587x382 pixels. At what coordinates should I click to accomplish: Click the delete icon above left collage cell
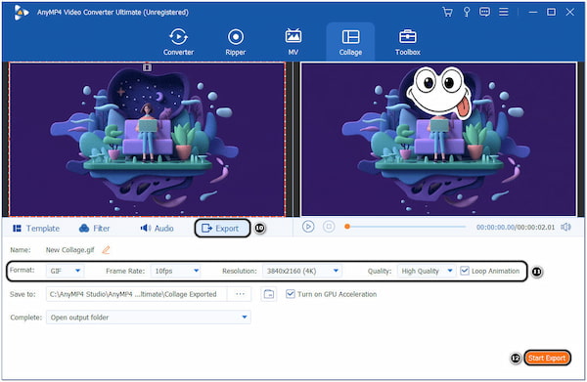[x=147, y=67]
